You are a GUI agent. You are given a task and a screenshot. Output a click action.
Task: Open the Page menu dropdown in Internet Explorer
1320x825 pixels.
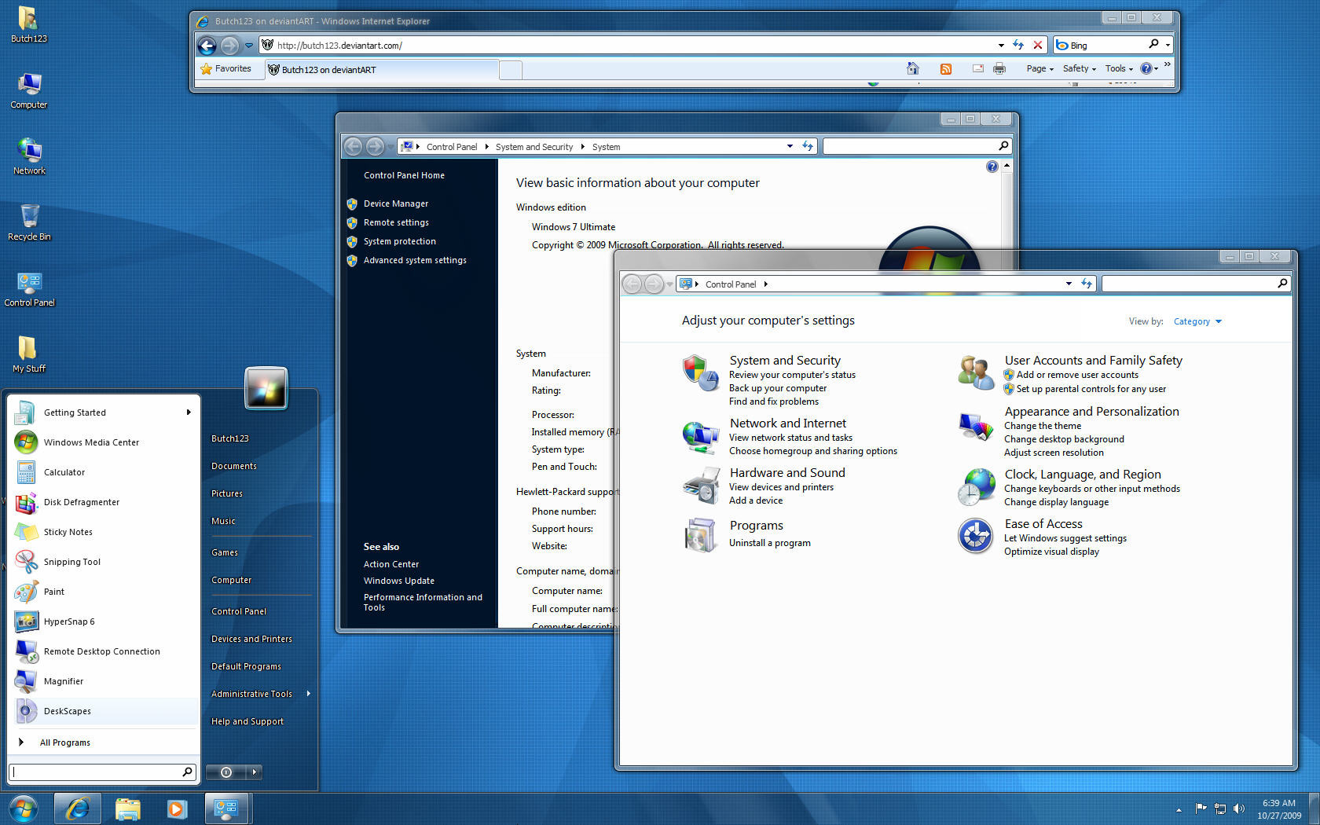coord(1039,68)
